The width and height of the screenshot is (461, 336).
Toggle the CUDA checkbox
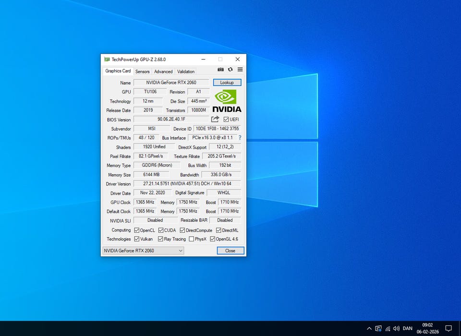(x=161, y=230)
